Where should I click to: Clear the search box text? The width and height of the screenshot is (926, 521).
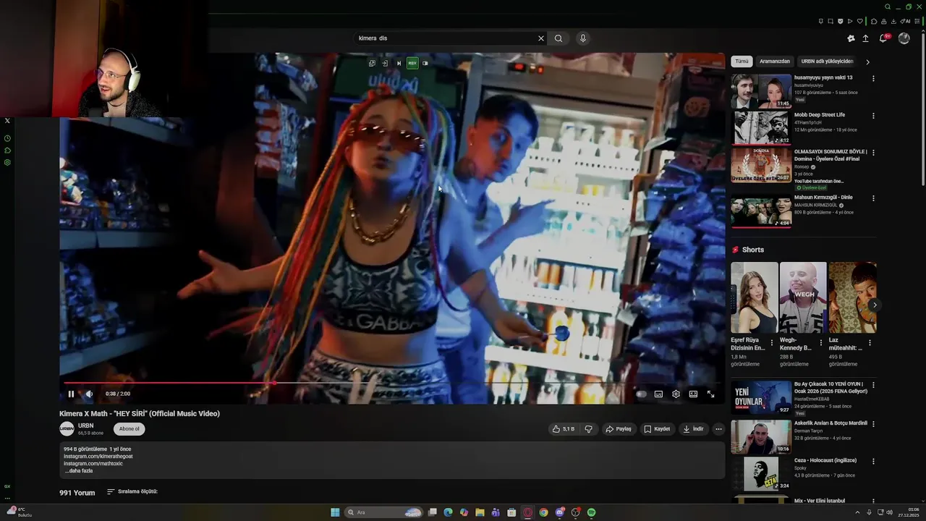[540, 38]
